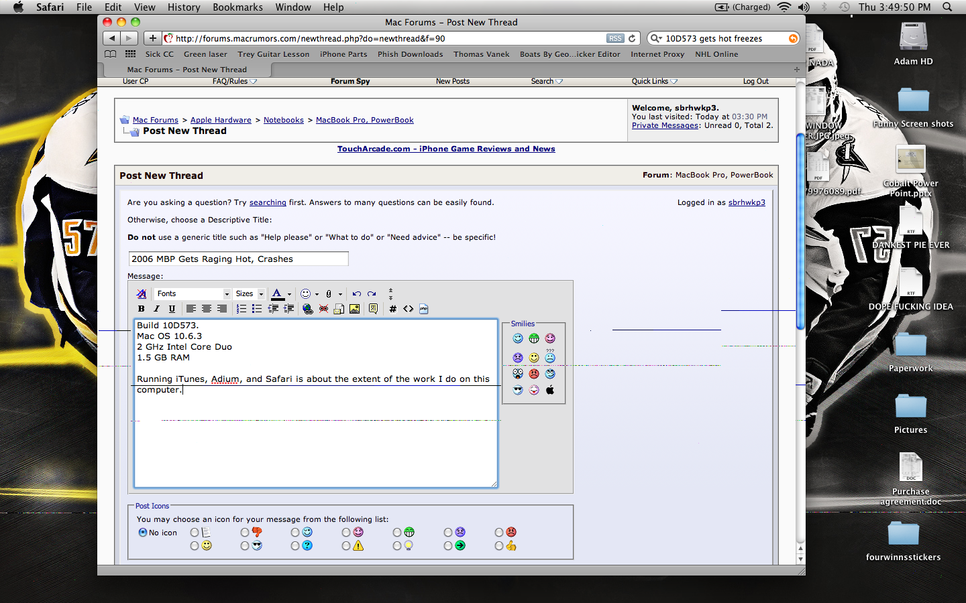Follow the Apple Hardware breadcrumb link
Screen dimensions: 966x603
click(x=221, y=121)
